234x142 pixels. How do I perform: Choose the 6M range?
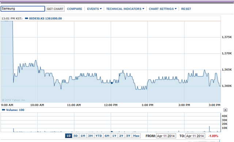point(107,136)
